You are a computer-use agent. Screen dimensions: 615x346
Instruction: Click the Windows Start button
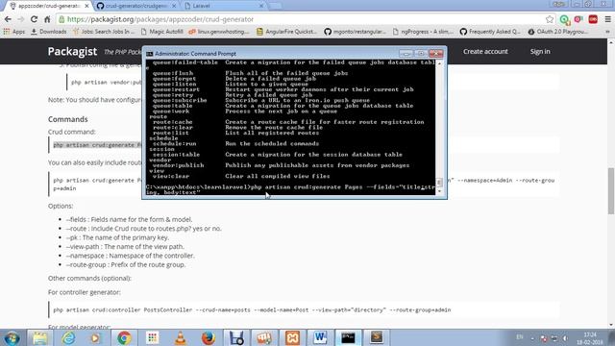(12, 337)
